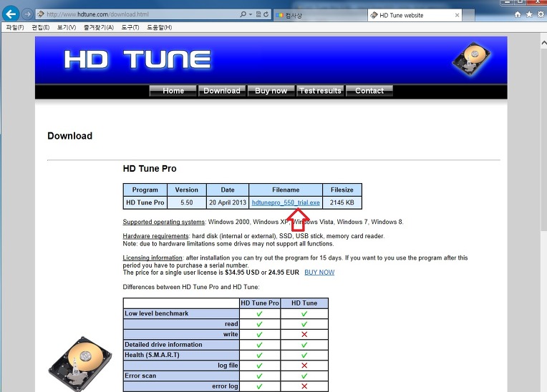Click the 'Date' column header
Screen dimensions: 547x392
coord(228,190)
